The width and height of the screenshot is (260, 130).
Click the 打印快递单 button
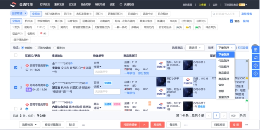[x=130, y=125]
